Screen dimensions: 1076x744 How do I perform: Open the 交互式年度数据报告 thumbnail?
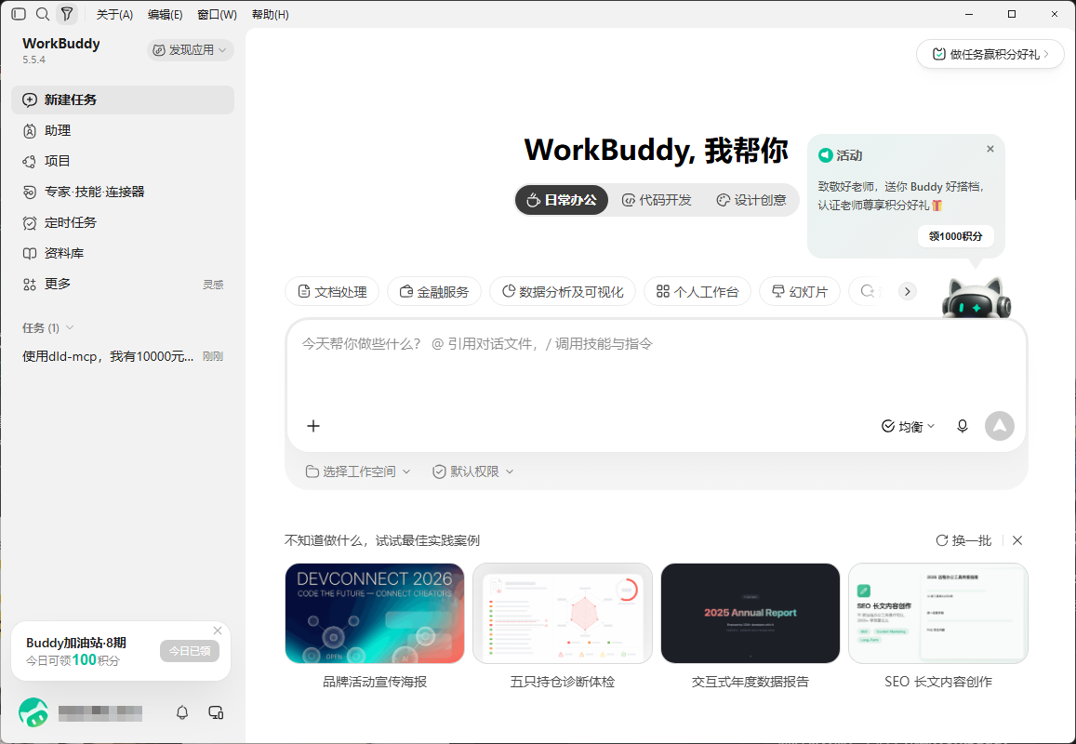tap(751, 614)
